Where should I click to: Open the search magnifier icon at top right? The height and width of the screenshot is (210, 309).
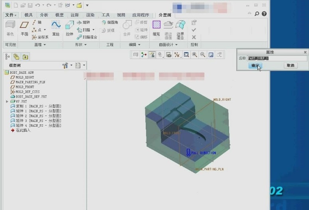(257, 14)
